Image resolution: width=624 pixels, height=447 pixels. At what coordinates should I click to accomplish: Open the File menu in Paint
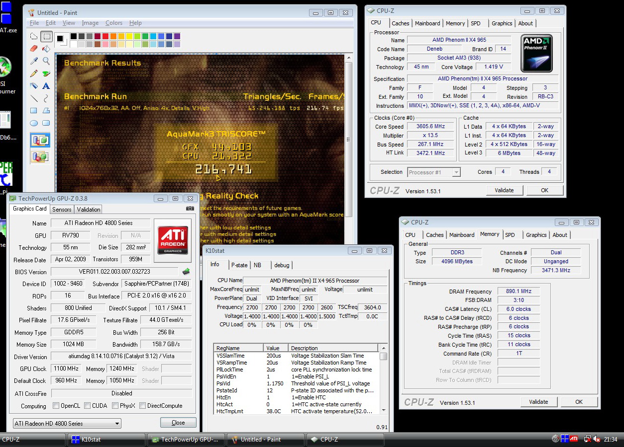(x=34, y=23)
